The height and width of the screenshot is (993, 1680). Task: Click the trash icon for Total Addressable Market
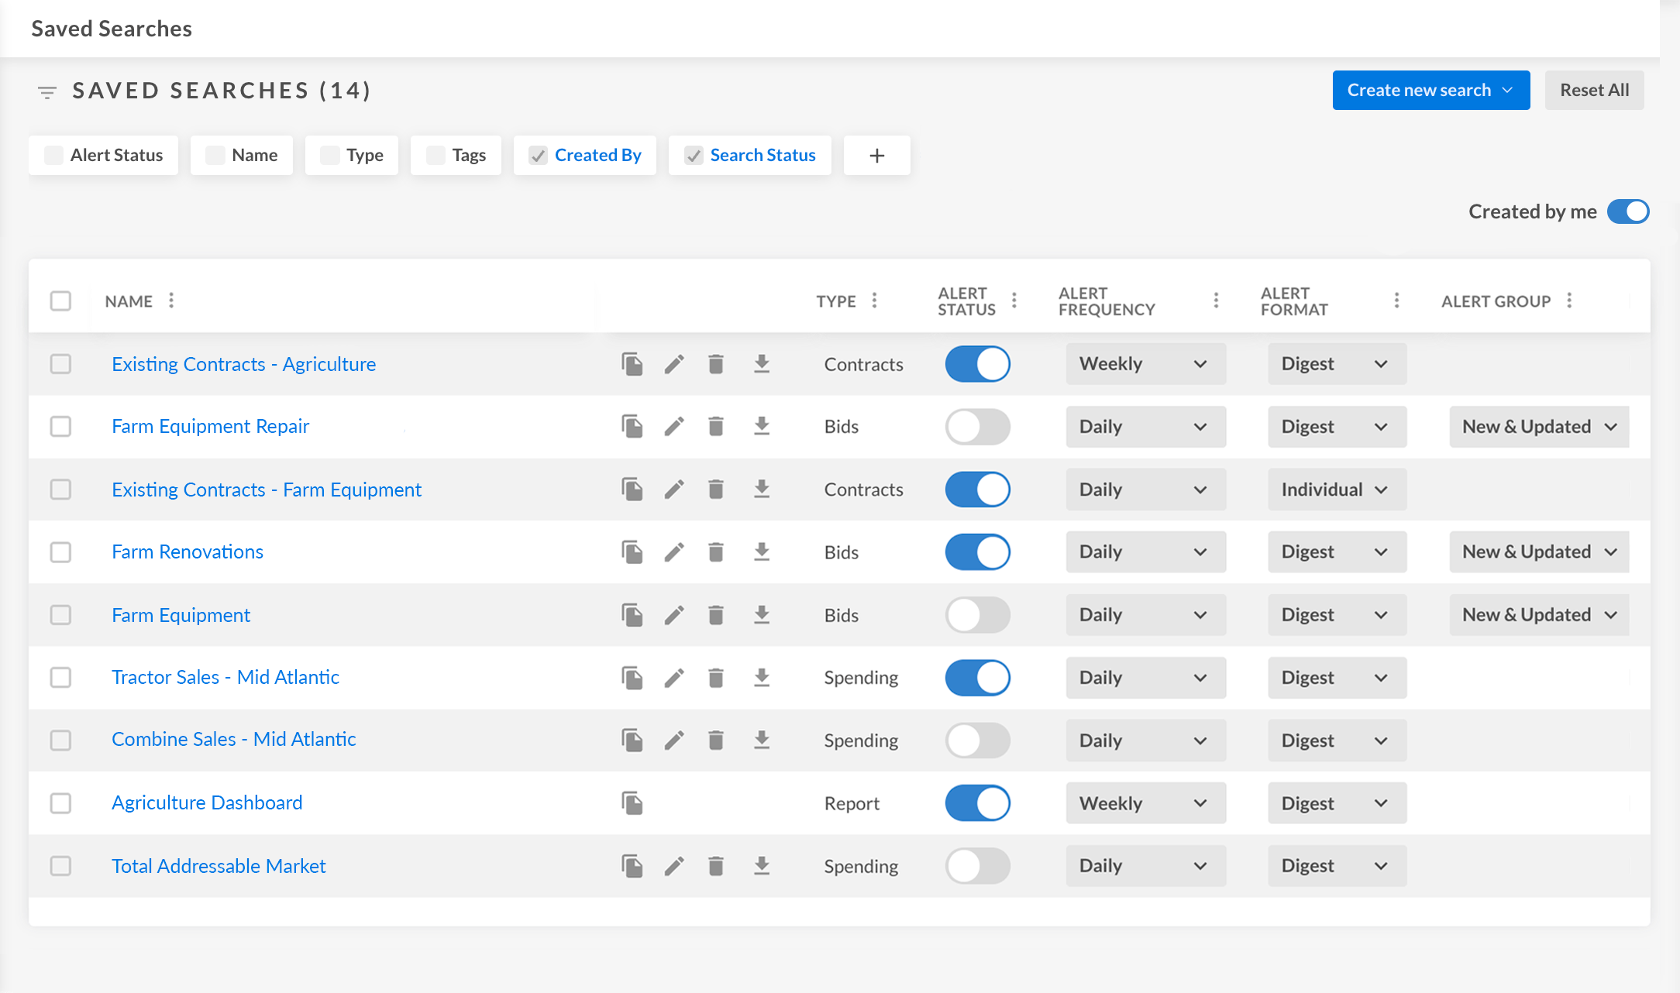pos(716,866)
